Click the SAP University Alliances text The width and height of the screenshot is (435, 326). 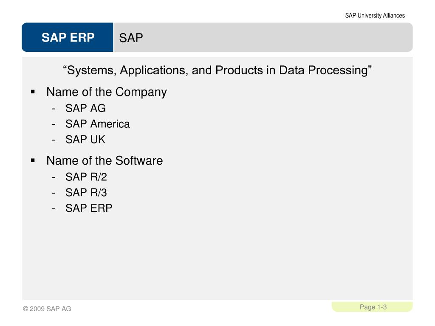375,16
